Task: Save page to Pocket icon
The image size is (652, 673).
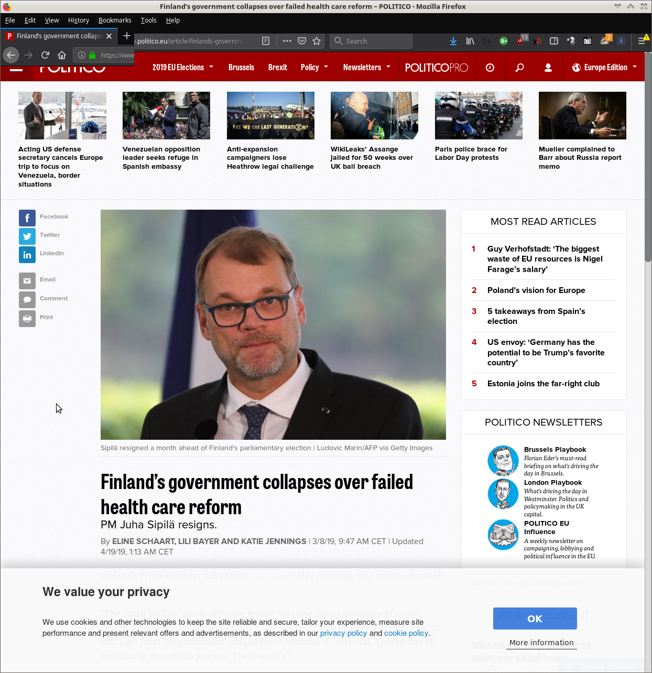Action: [302, 41]
